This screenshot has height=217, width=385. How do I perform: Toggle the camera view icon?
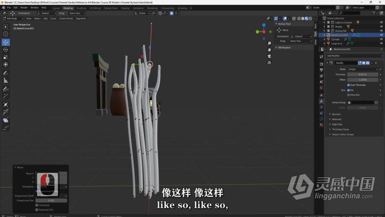click(x=269, y=56)
